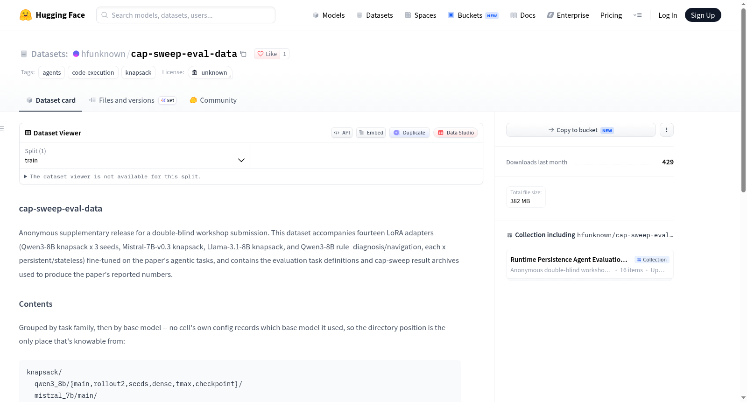Viewport: 747px width, 402px height.
Task: Select the agents tag
Action: click(x=52, y=72)
